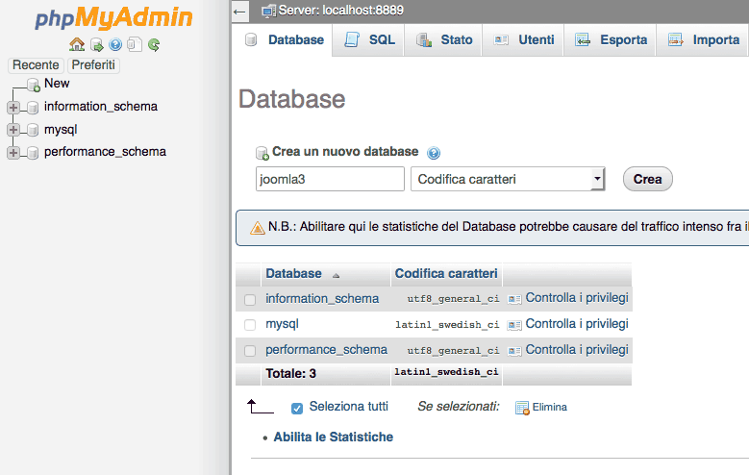Click the Abilita le Statistiche link
The width and height of the screenshot is (749, 475).
point(333,437)
